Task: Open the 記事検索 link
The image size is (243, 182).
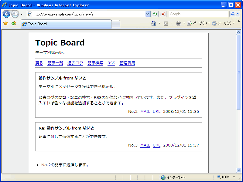Action: [95, 63]
